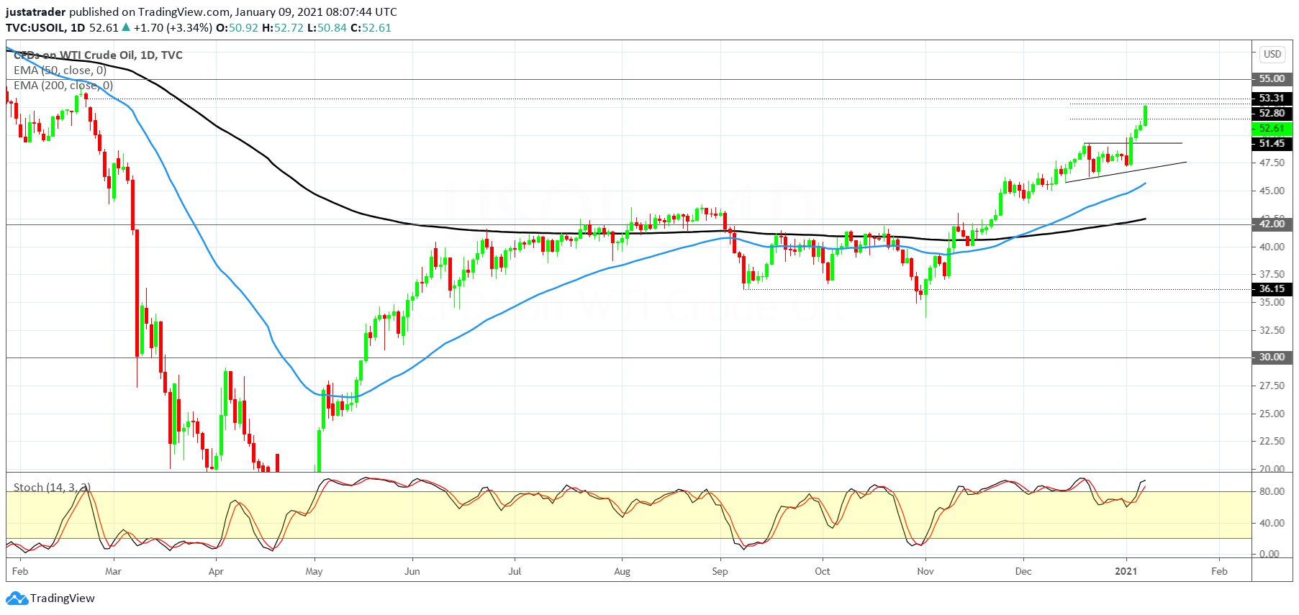Click the 55.00 price level label
This screenshot has height=615, width=1299.
[1272, 79]
